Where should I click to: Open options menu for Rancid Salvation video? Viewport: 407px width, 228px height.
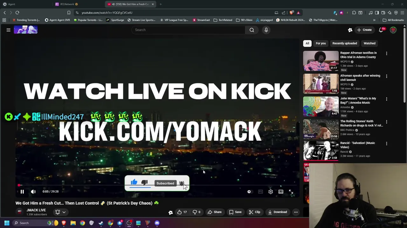coord(387,143)
